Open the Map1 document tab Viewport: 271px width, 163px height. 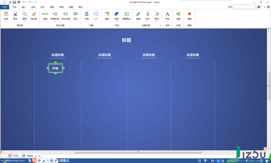[14, 156]
